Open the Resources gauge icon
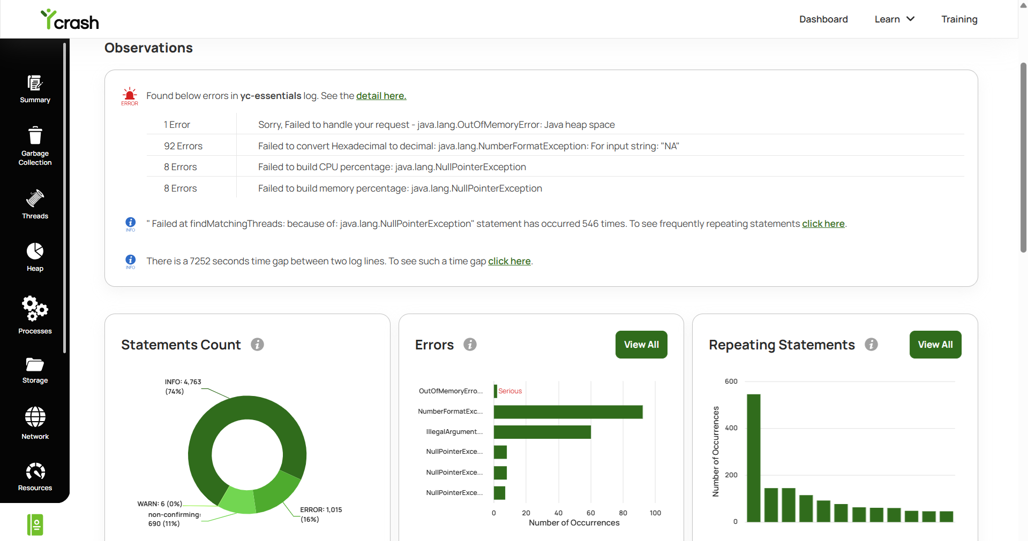 point(35,471)
